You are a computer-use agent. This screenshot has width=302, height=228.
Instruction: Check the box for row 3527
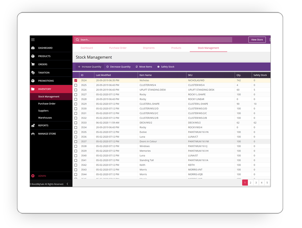76,95
